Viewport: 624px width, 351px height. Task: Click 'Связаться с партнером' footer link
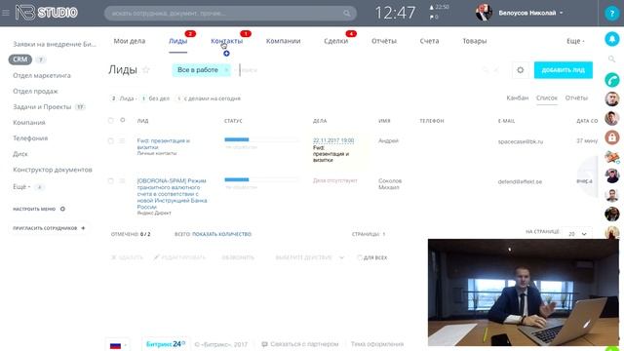[304, 344]
